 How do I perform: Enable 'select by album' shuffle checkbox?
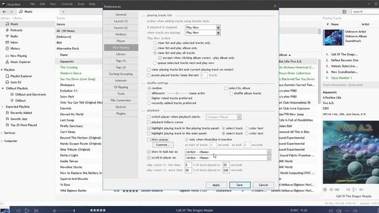pyautogui.click(x=226, y=88)
